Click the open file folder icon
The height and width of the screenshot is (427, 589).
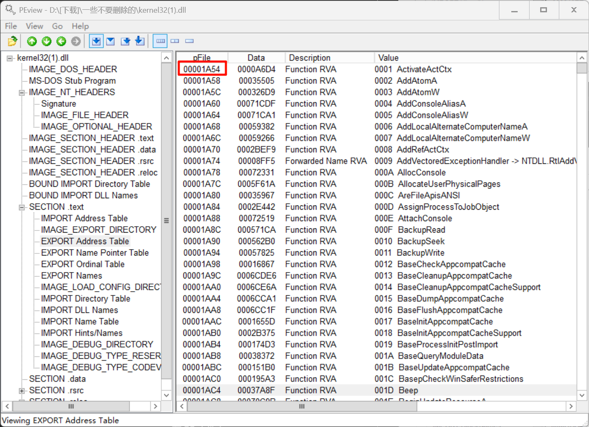(12, 41)
